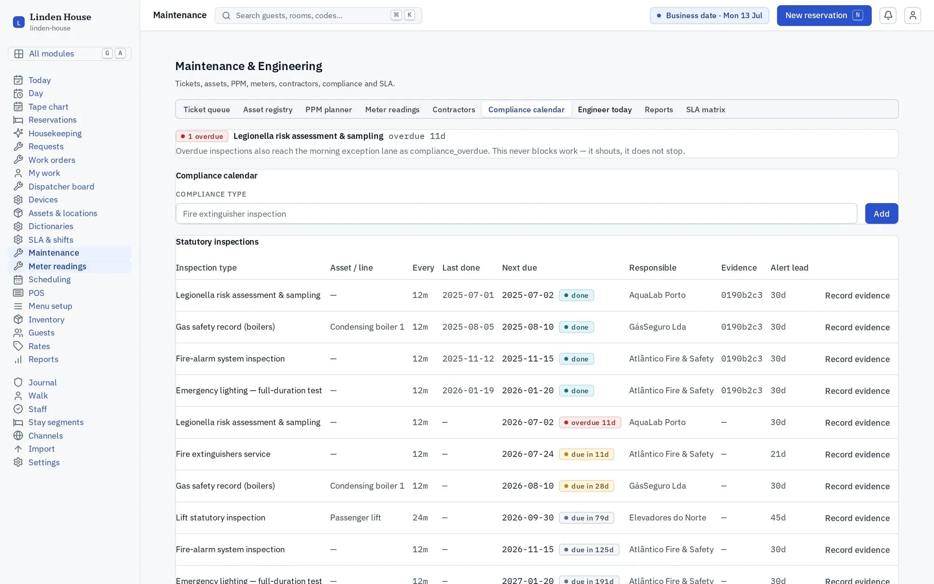Record evidence for overdue Legionella row

(x=857, y=423)
